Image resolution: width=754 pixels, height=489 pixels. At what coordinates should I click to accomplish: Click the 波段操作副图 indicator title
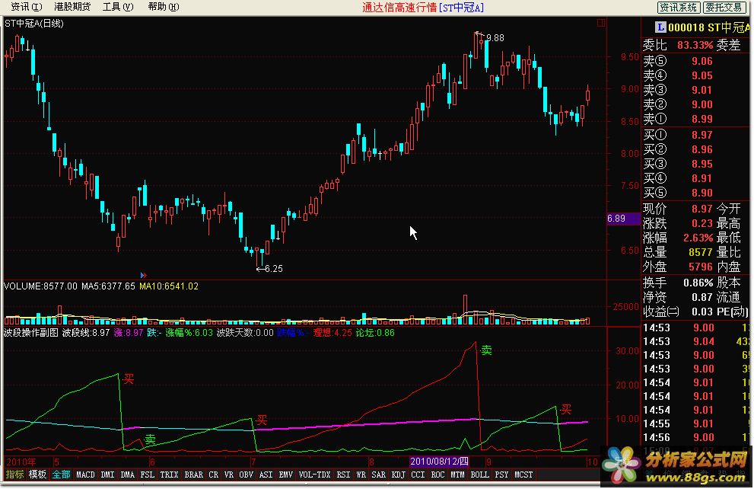point(31,333)
